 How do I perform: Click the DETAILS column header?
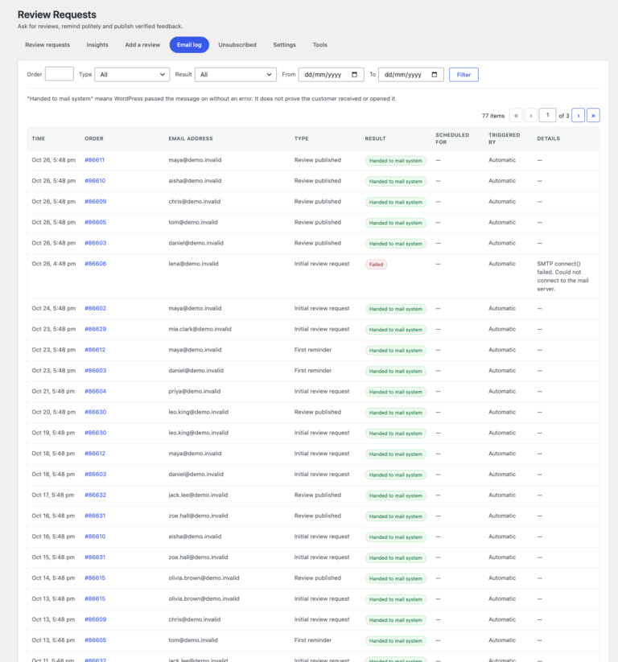(x=548, y=138)
